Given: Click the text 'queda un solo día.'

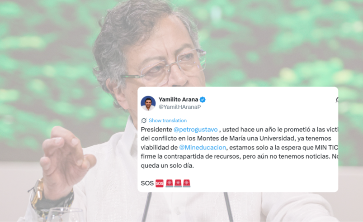Looking at the screenshot, I should click(x=167, y=166).
